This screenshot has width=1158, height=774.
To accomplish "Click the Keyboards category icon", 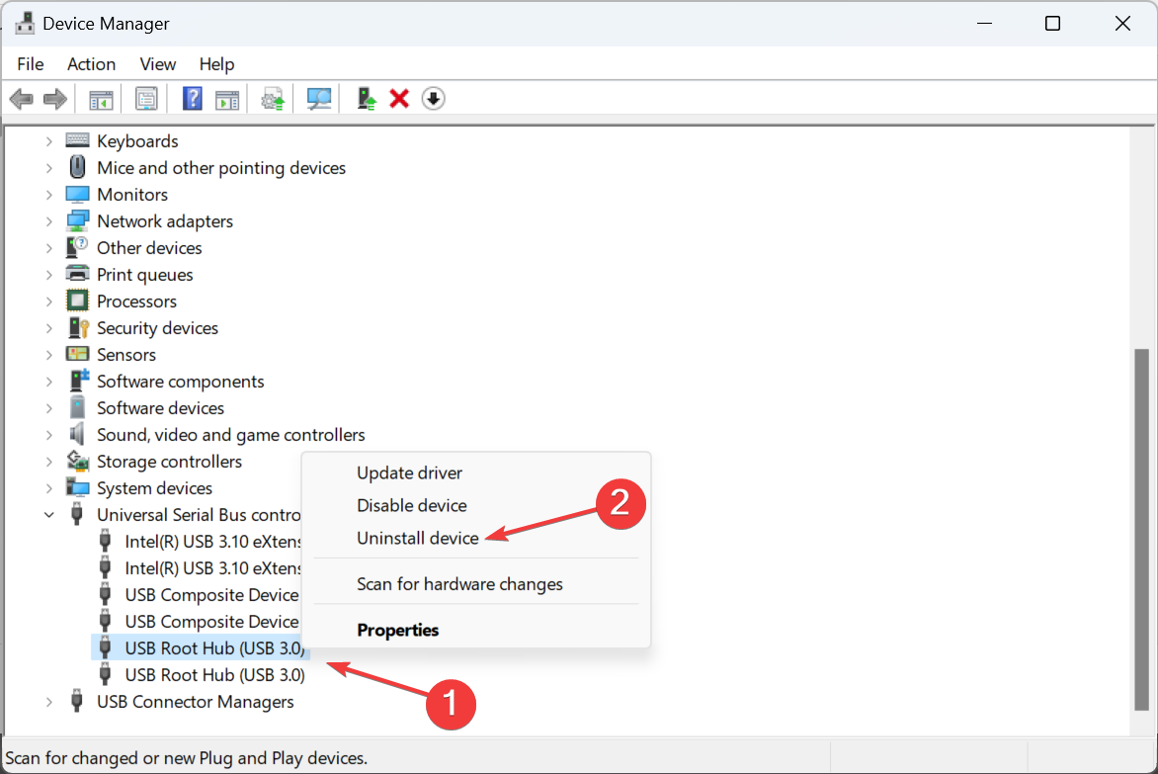I will (x=77, y=140).
